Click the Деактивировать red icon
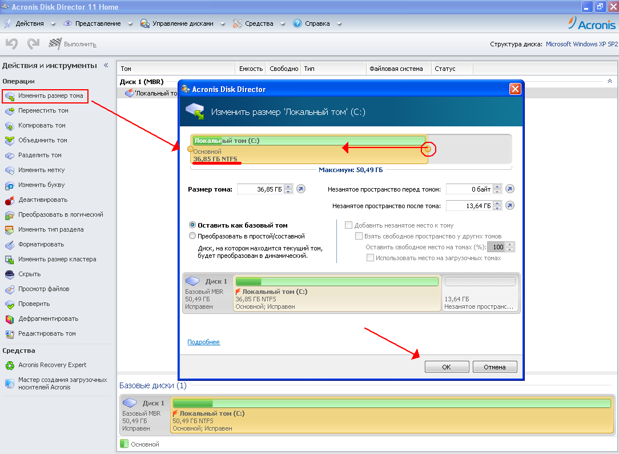This screenshot has height=454, width=619. pos(10,200)
